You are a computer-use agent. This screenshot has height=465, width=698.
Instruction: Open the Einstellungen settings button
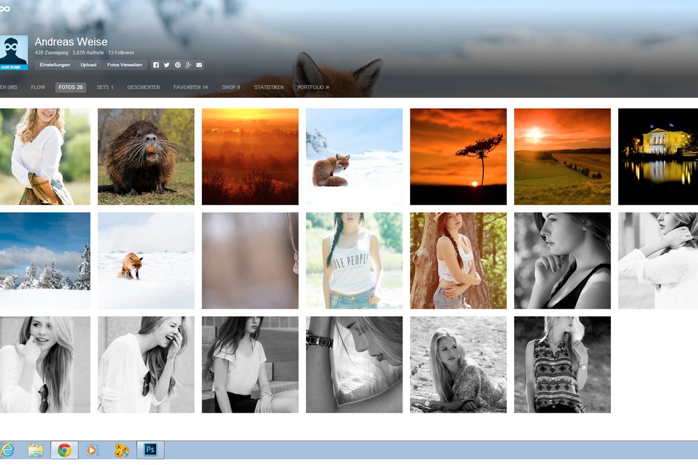(x=55, y=65)
